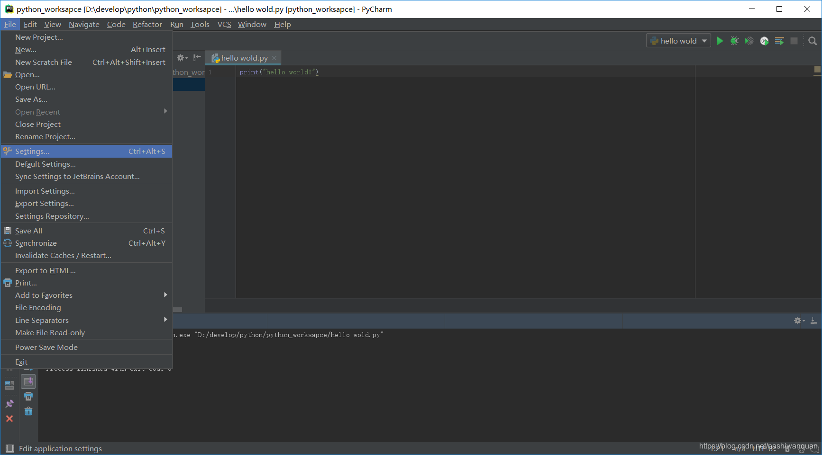Select New Scratch File entry

(x=86, y=62)
